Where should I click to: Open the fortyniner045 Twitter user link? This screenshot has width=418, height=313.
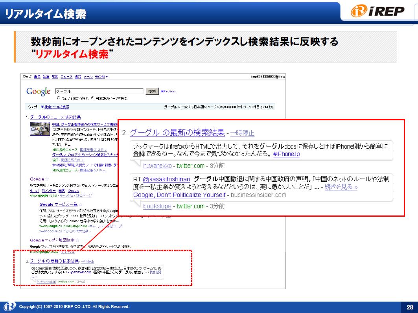point(46,282)
